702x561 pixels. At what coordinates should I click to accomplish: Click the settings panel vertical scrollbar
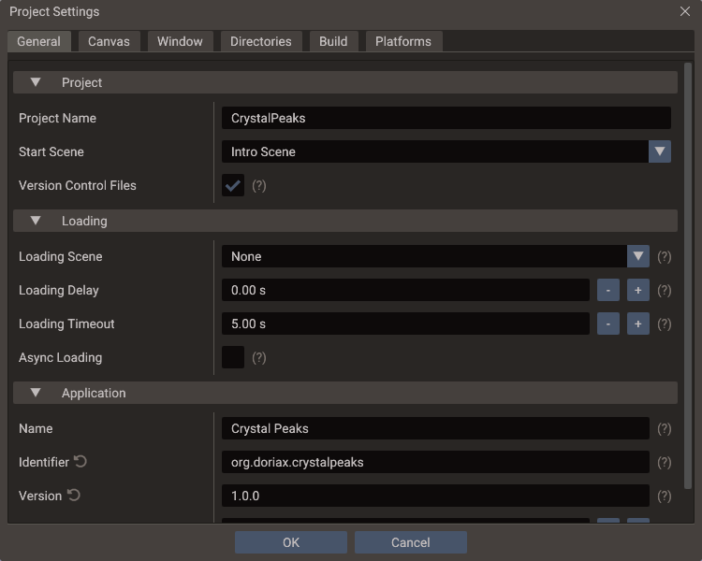click(x=688, y=276)
